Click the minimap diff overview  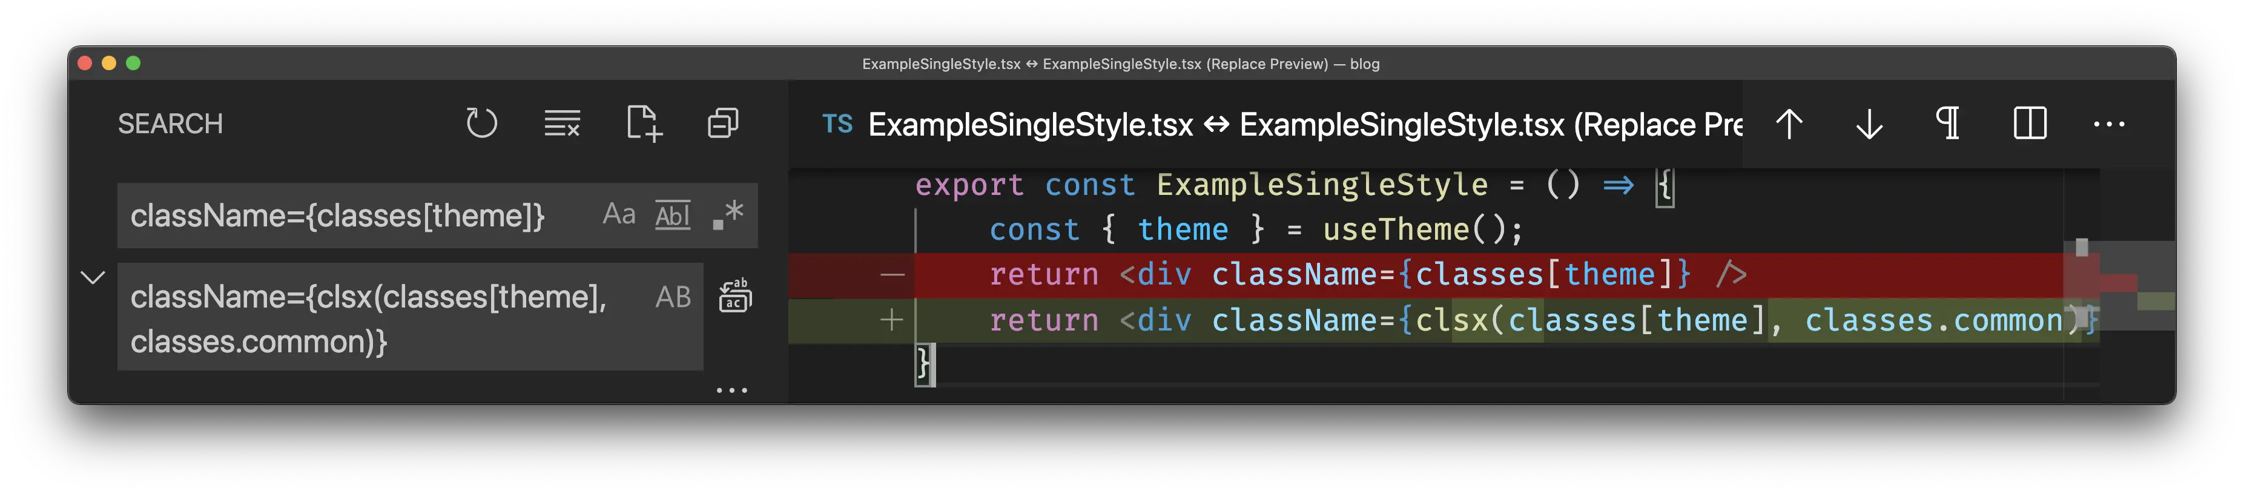click(2119, 284)
